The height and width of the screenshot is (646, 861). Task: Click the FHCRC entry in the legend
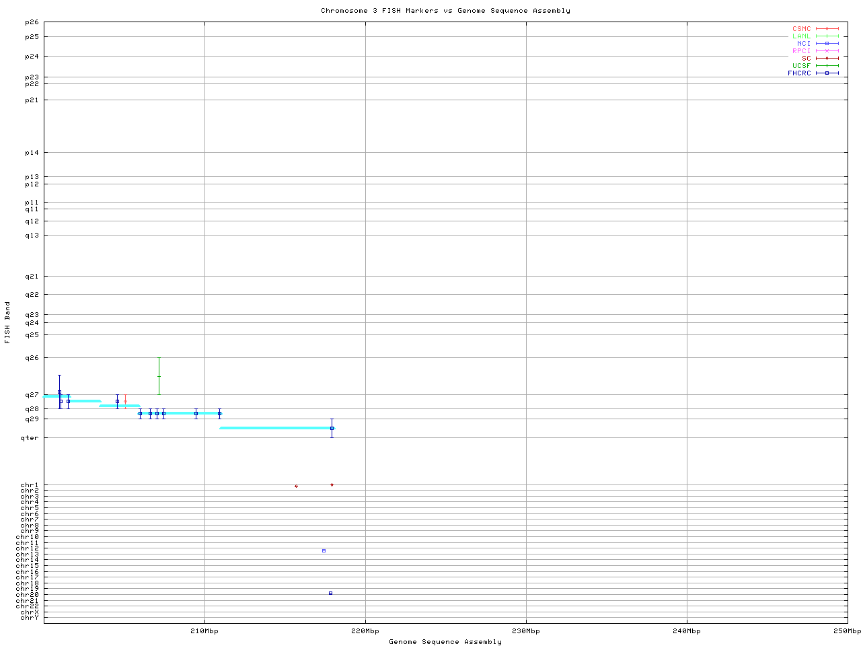pyautogui.click(x=800, y=73)
